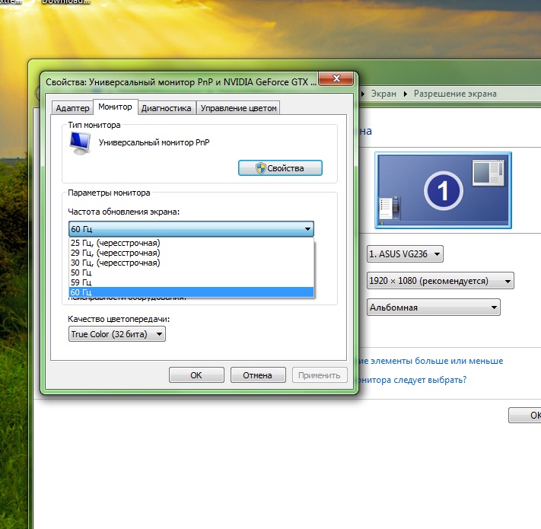Switch to the Адаптер tab
This screenshot has width=541, height=529.
73,108
